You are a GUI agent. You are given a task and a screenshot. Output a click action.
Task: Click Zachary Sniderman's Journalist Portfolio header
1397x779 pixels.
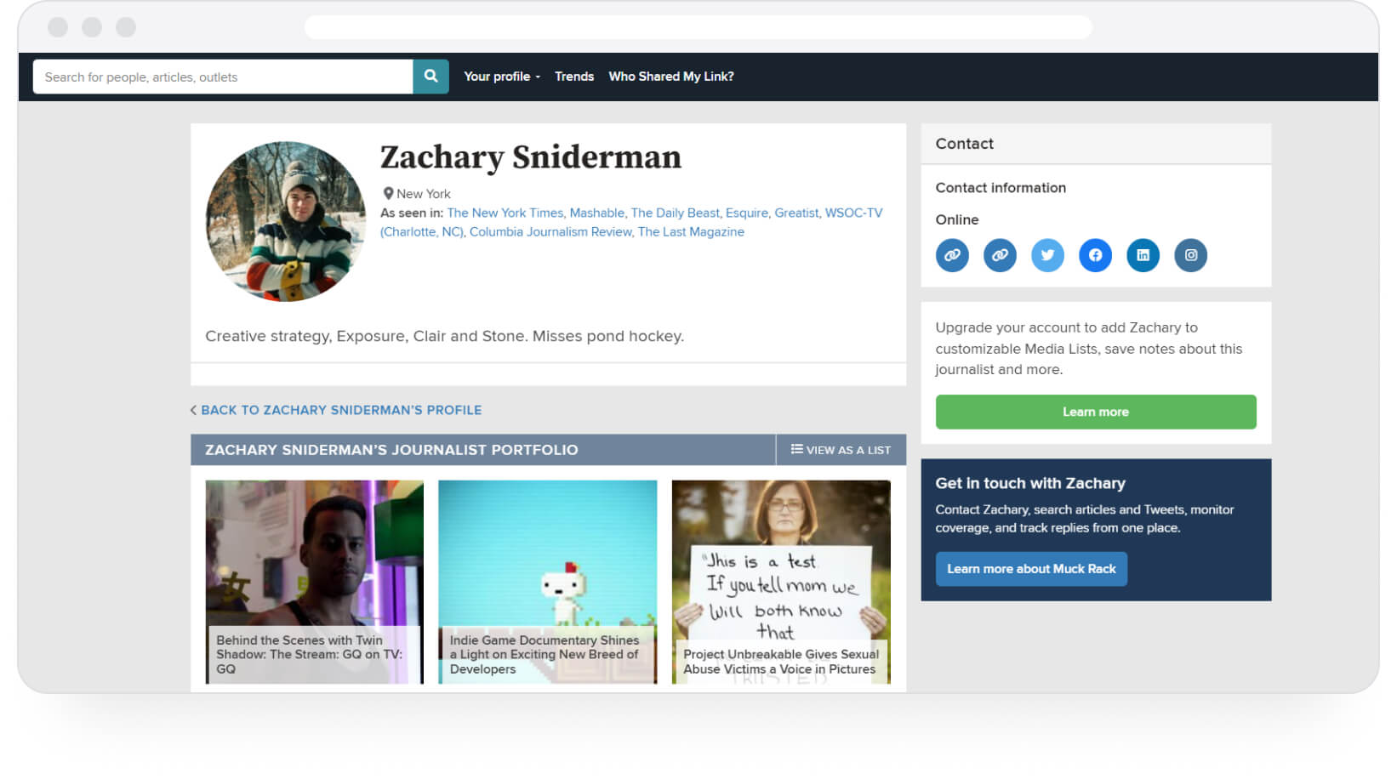pos(391,450)
